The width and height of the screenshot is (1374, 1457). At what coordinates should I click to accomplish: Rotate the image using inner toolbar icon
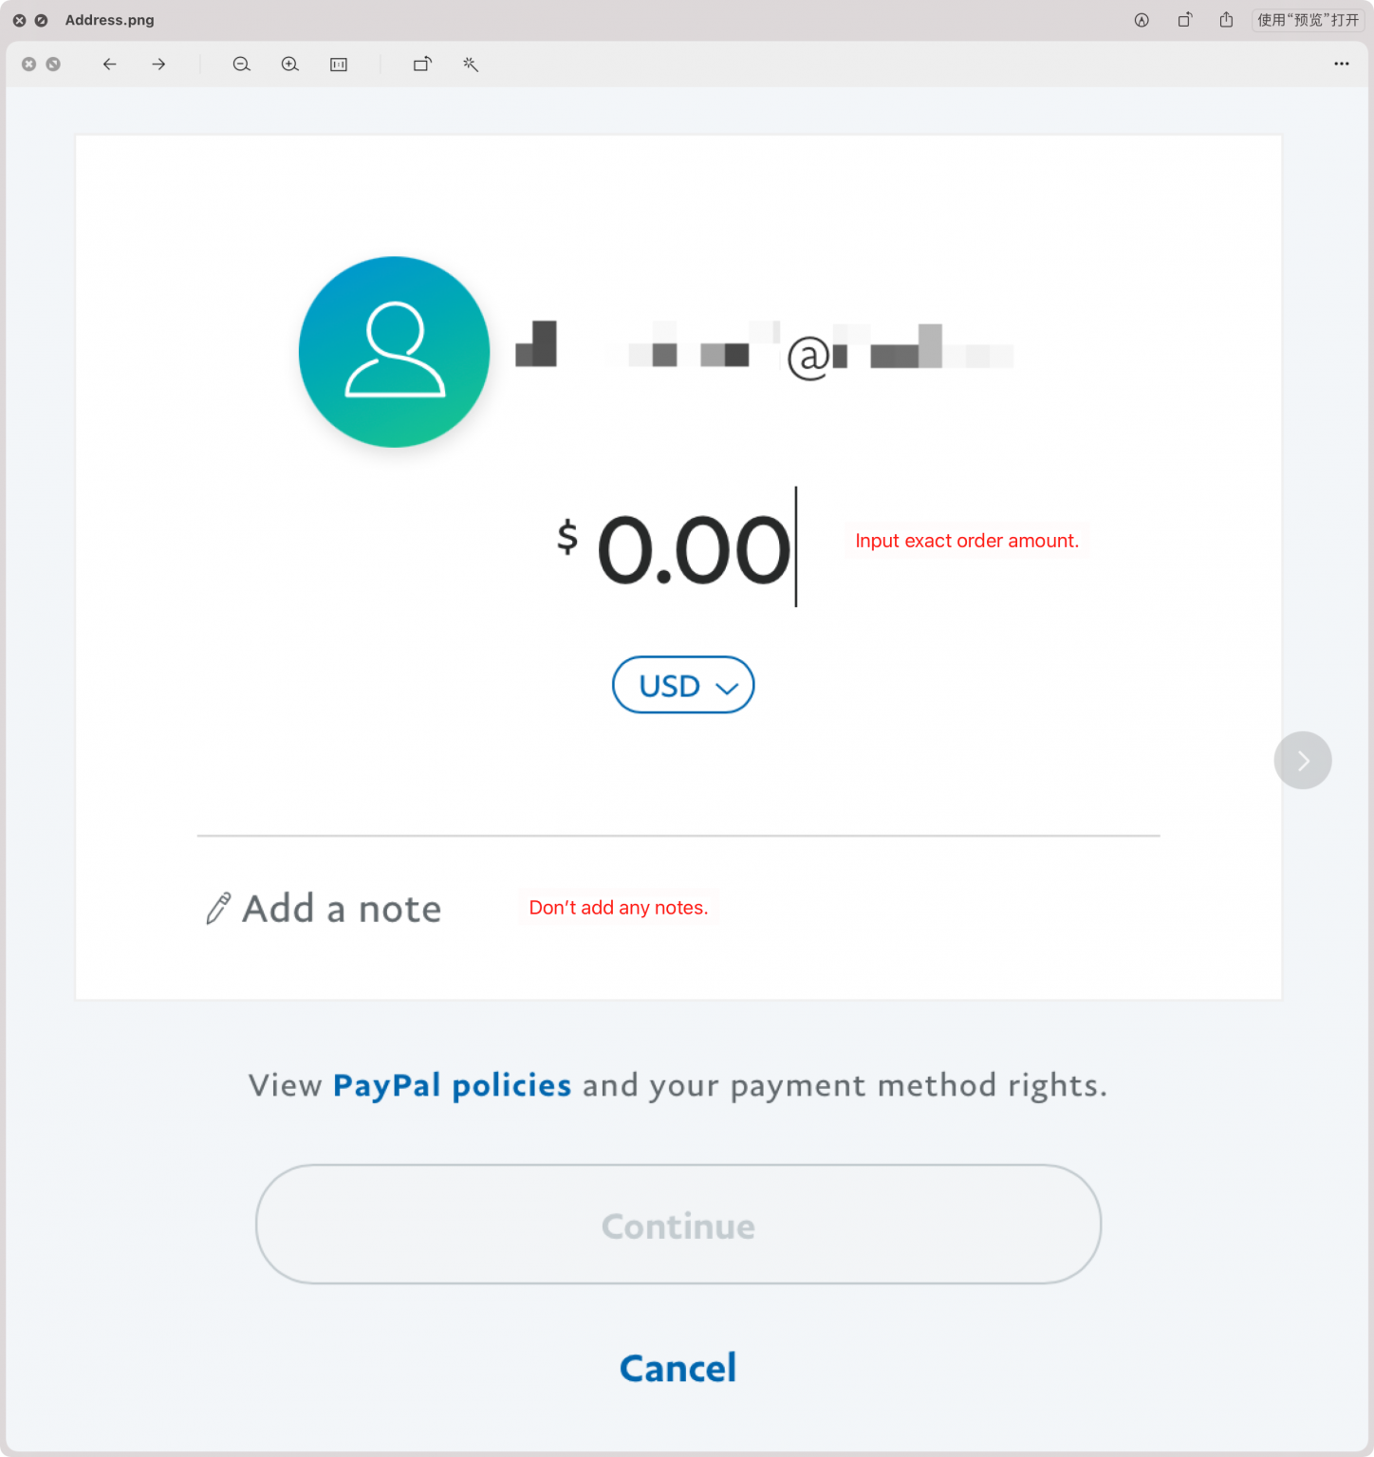[x=422, y=65]
